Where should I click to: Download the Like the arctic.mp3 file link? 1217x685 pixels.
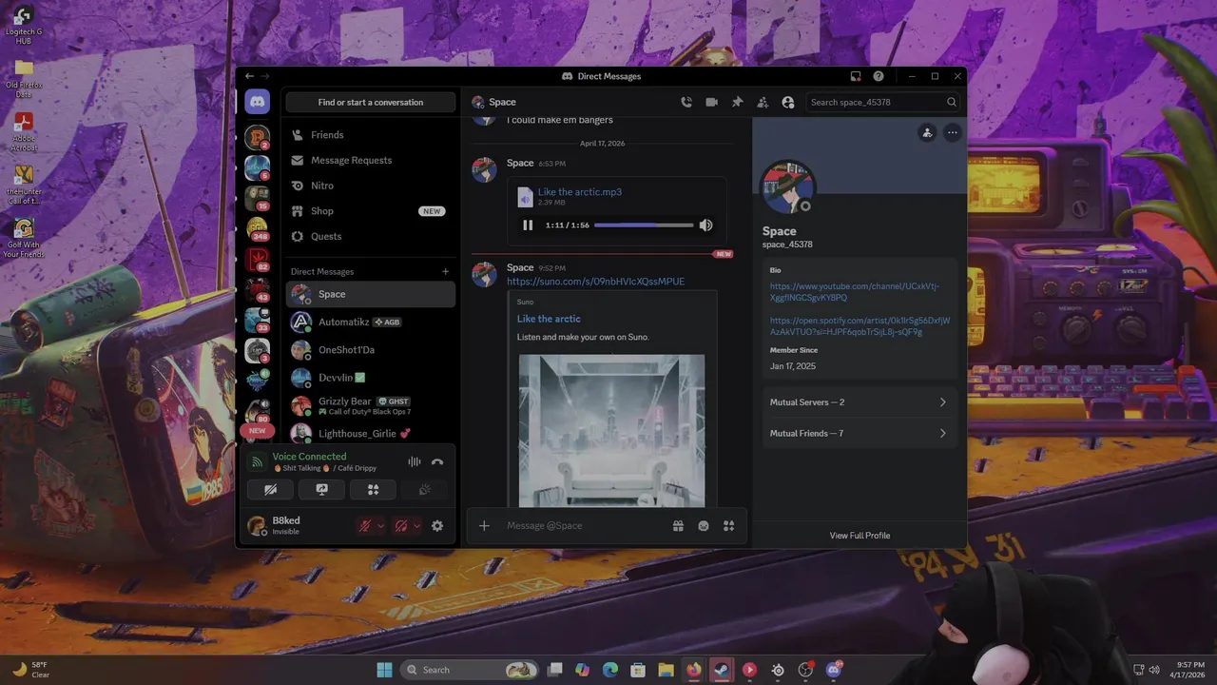[x=580, y=191]
